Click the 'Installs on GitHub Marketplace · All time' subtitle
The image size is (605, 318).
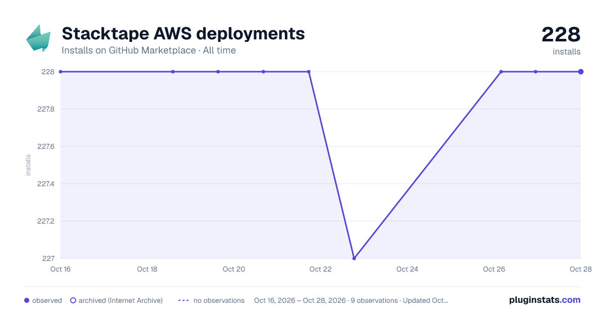(149, 50)
